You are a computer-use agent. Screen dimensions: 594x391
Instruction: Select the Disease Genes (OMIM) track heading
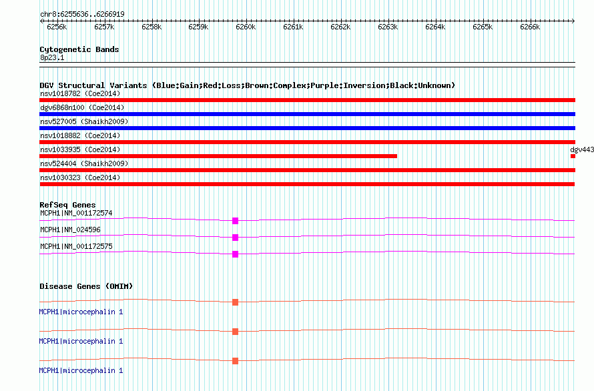pos(86,286)
